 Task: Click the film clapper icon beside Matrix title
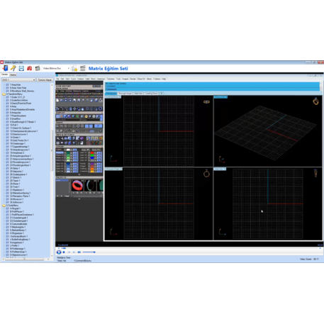coord(83,68)
